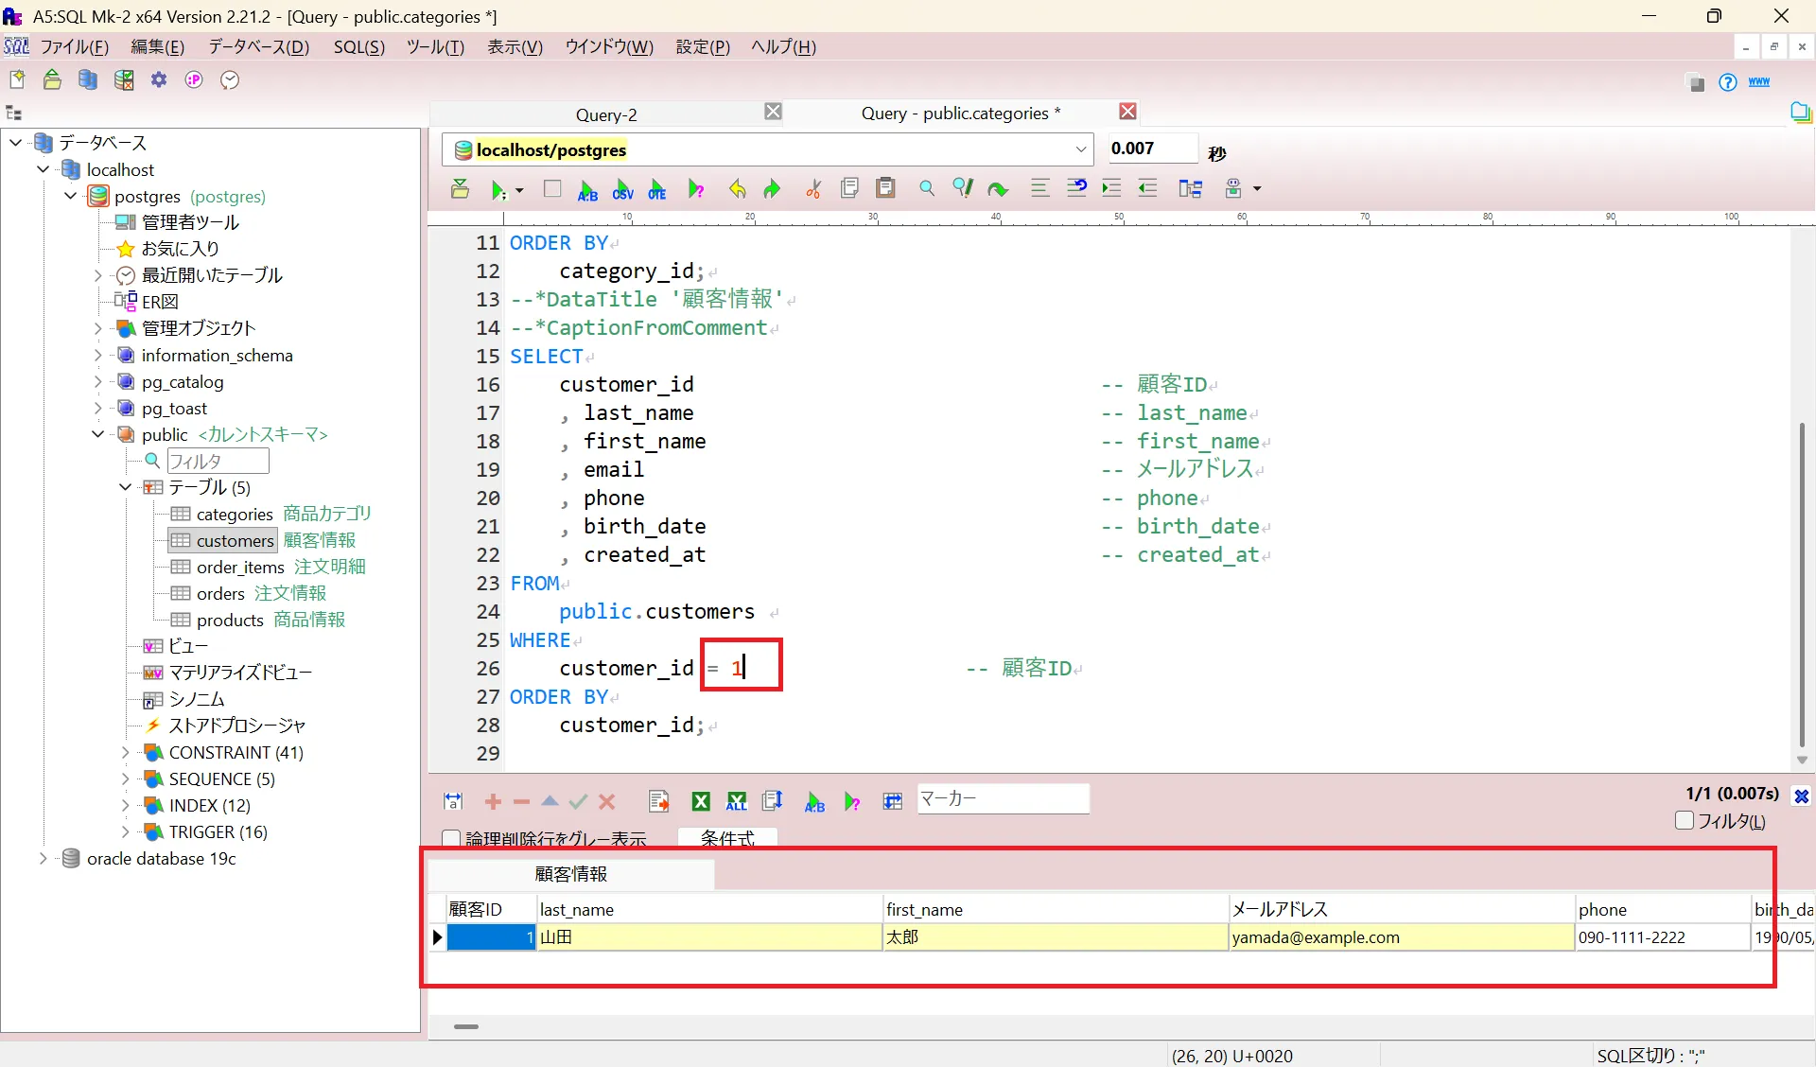Click the transpose grid rows-columns icon

[x=892, y=801]
